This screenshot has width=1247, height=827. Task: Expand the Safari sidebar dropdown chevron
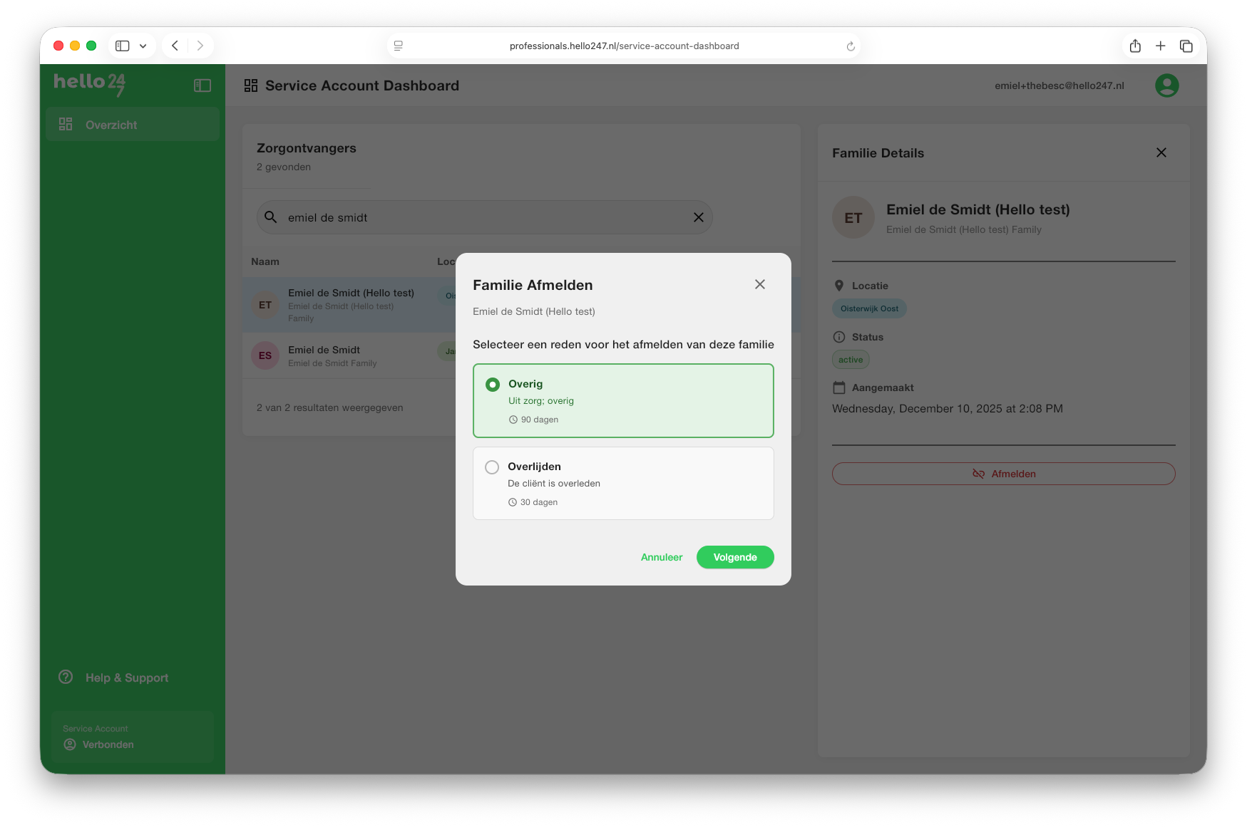tap(143, 46)
